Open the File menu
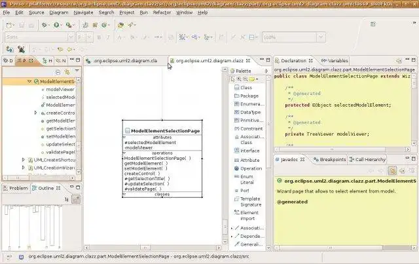Viewport: 419px width, 264px height. (7, 12)
